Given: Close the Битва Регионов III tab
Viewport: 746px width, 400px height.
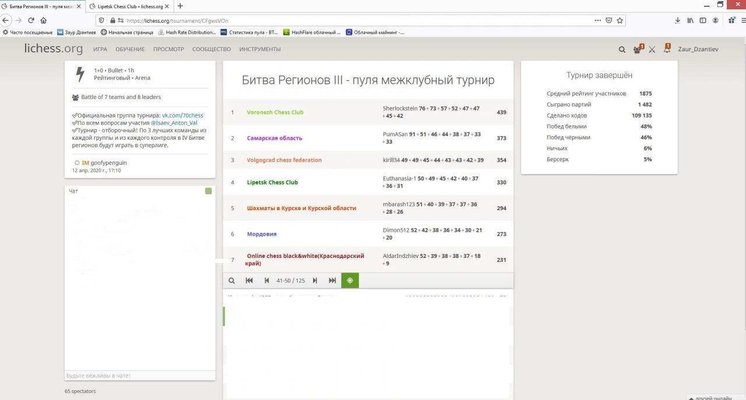Looking at the screenshot, I should [79, 6].
